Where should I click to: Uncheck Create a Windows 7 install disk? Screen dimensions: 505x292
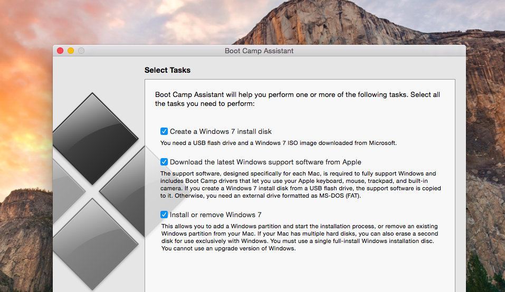tap(164, 131)
